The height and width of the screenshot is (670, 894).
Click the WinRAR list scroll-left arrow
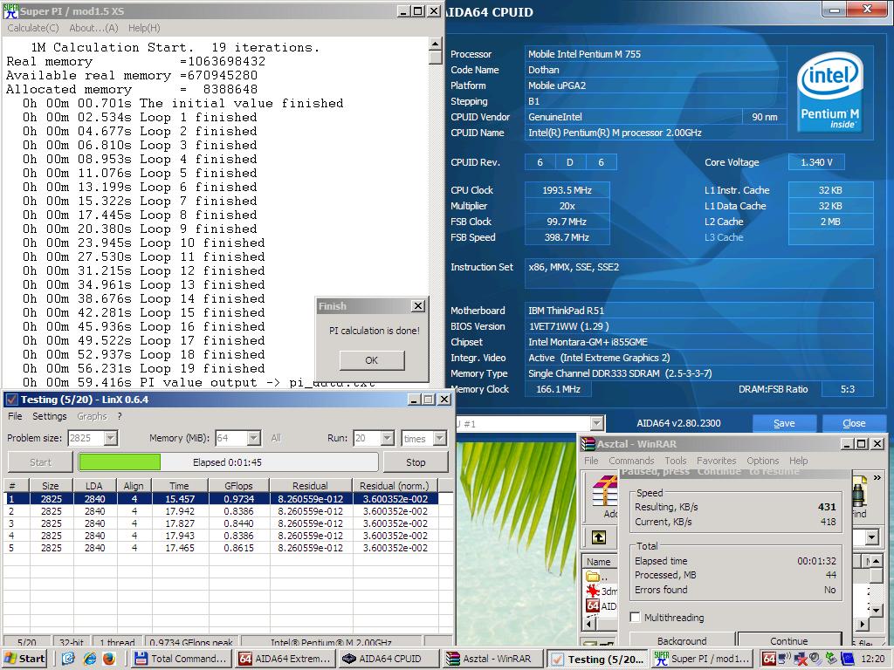[589, 625]
